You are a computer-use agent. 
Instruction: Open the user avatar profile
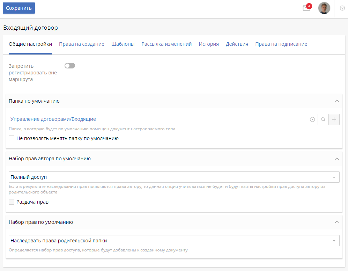(324, 8)
